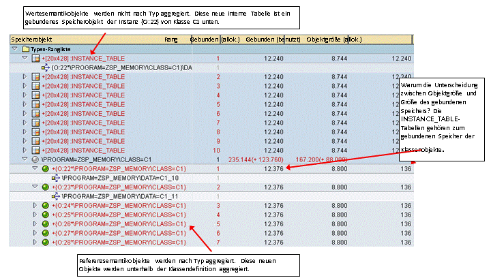Click the Gebunden (benutzt) column header

tap(273, 40)
